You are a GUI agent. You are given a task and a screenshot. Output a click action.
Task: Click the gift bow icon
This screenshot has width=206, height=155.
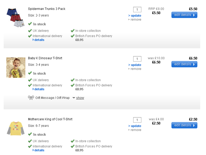[x=31, y=98]
